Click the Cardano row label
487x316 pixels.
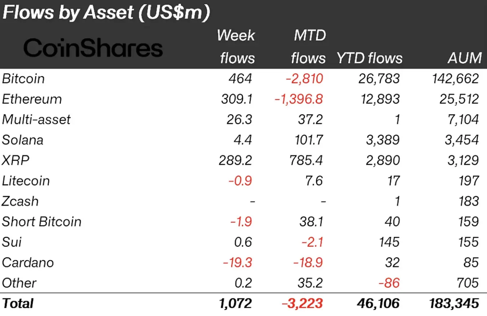[x=28, y=263]
